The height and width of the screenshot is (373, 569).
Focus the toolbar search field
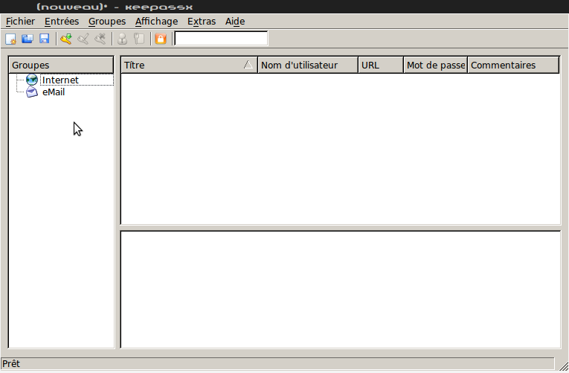(221, 39)
